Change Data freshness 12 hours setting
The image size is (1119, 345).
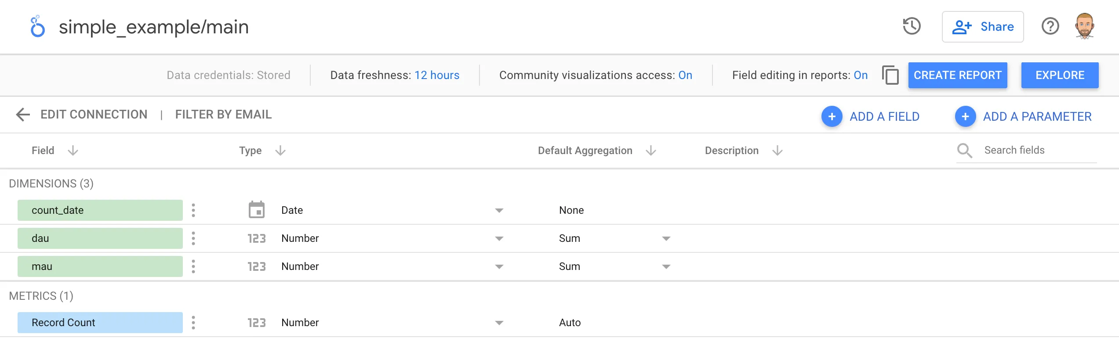point(436,75)
